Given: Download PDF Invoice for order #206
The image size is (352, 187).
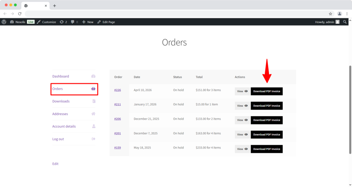Looking at the screenshot, I should (267, 120).
